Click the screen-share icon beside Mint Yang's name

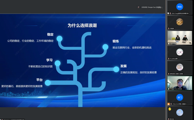[x=169, y=13]
